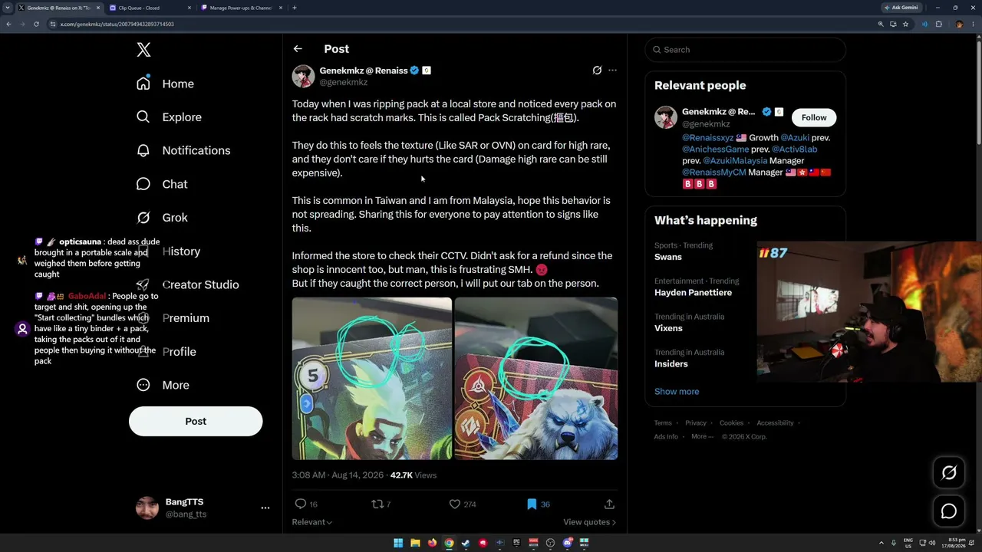The width and height of the screenshot is (982, 552).
Task: Open the Windows Start menu
Action: point(398,543)
